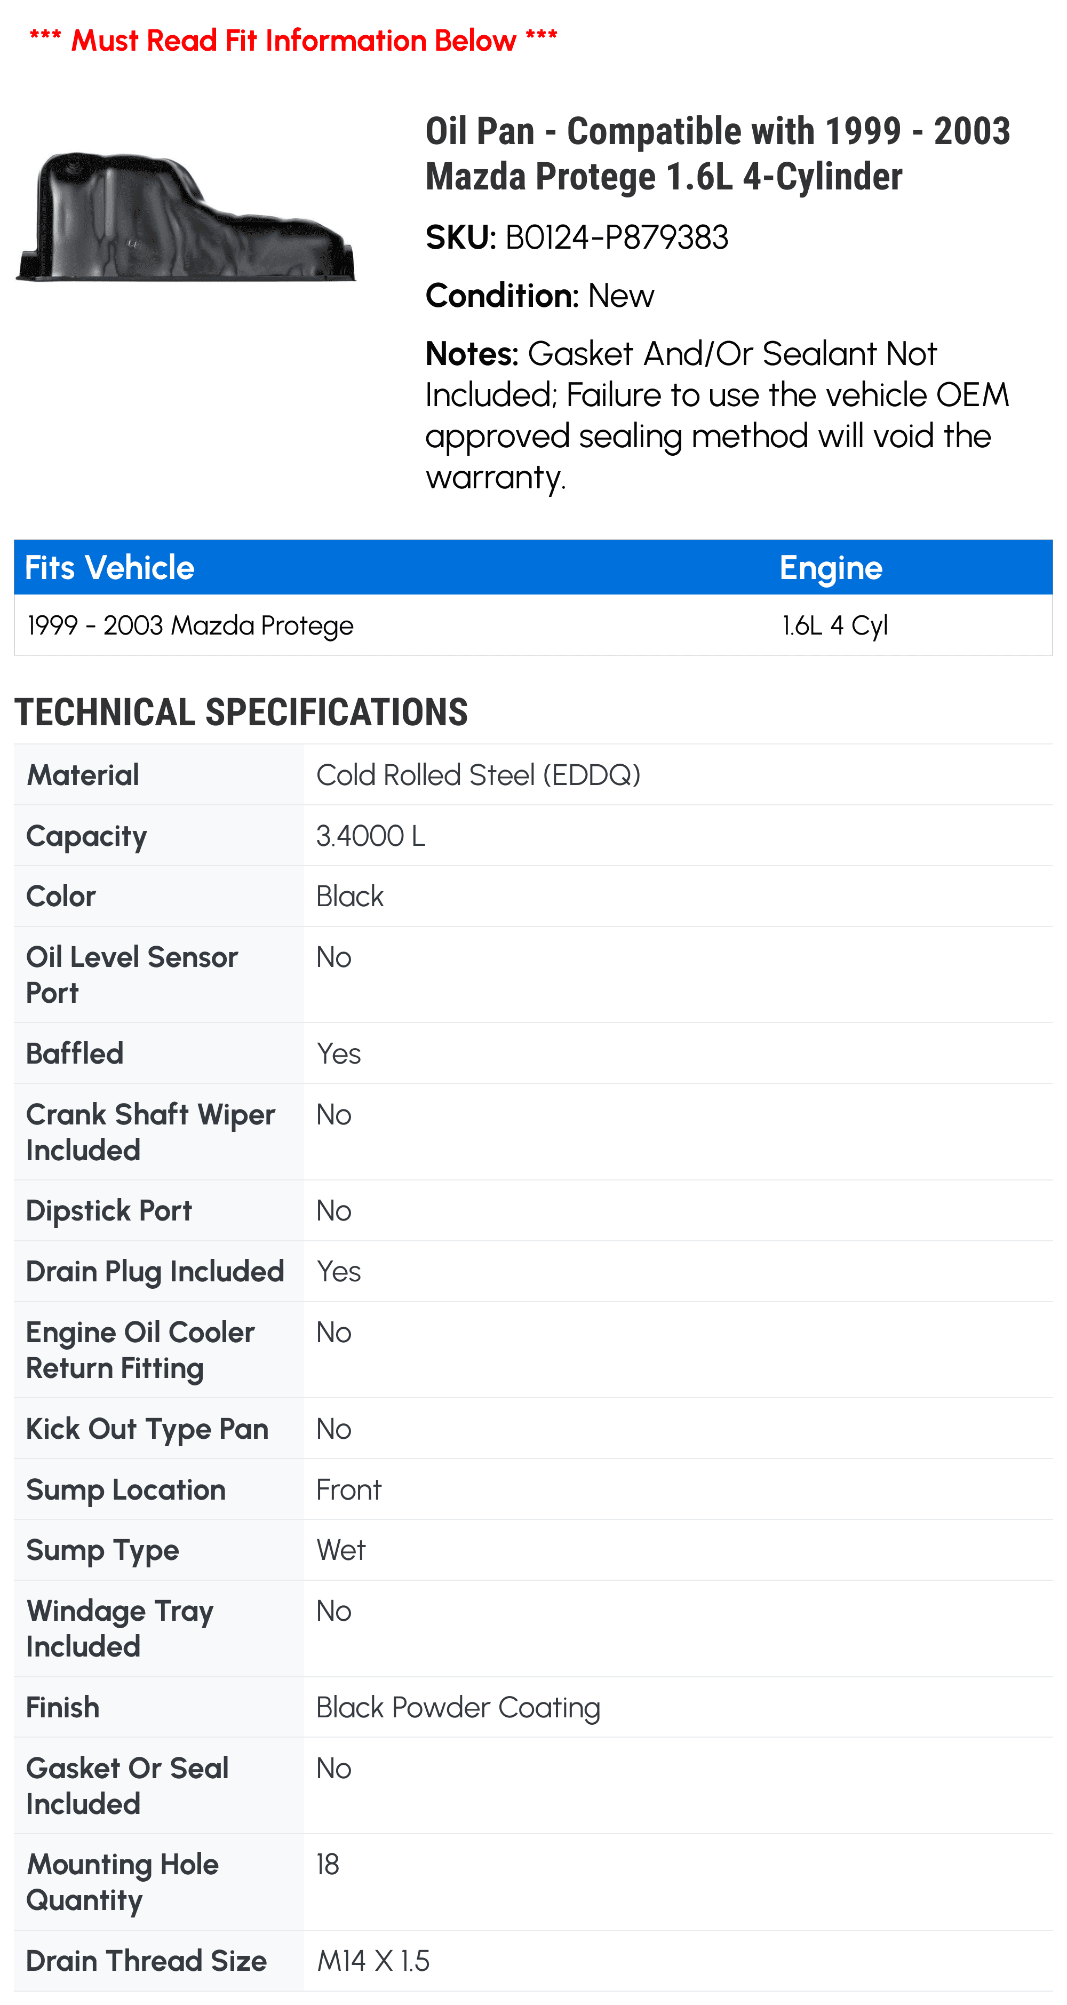The width and height of the screenshot is (1067, 2005).
Task: Click the Drain Thread Size M14 X 1.5 value
Action: [x=373, y=1961]
